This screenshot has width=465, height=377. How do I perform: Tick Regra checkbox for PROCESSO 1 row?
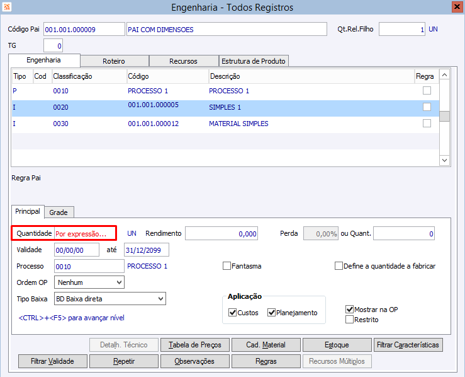[x=427, y=91]
